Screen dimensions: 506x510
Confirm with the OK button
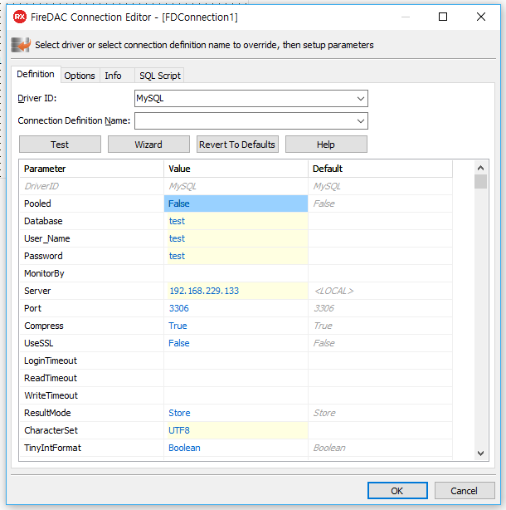pyautogui.click(x=397, y=491)
